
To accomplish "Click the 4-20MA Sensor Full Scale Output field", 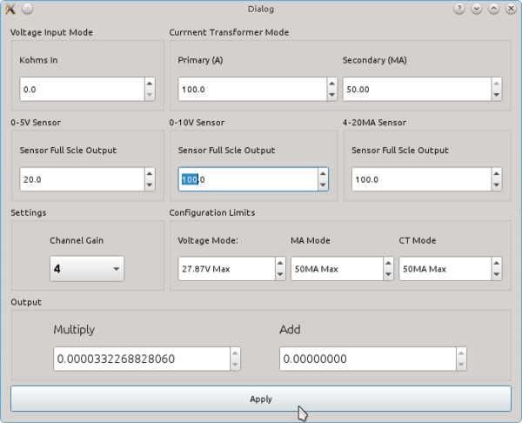I will coord(420,179).
